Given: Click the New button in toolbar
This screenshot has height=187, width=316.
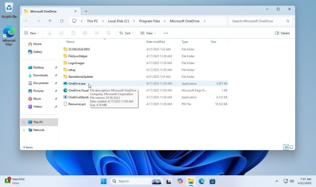Looking at the screenshot, I should (32, 33).
